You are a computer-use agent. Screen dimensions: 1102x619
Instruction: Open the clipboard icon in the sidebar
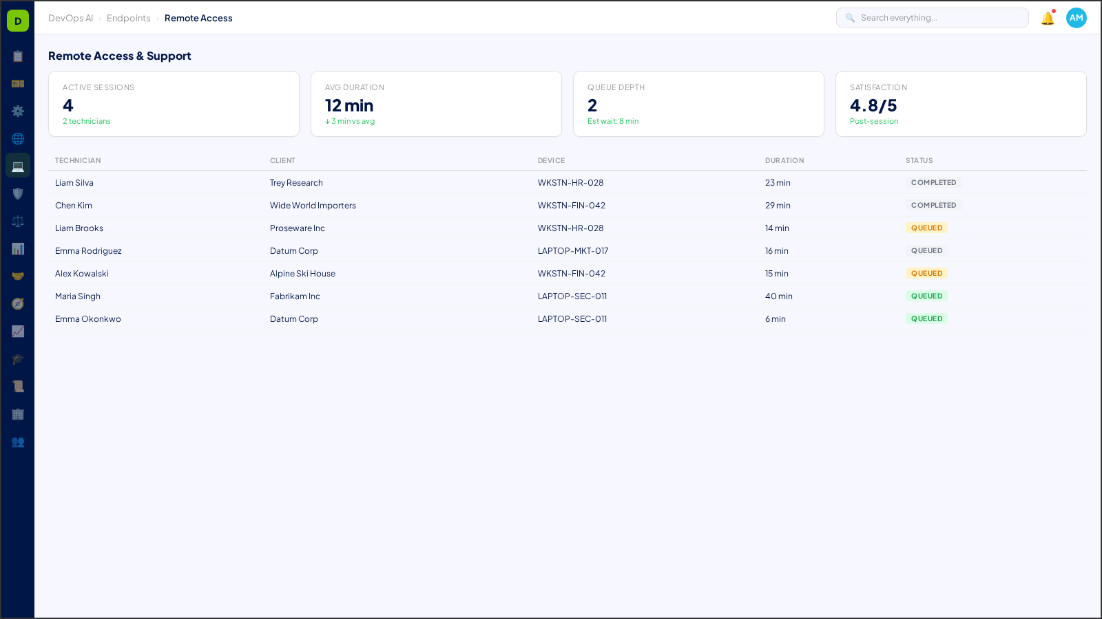(x=18, y=56)
